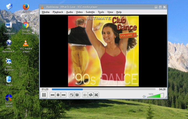Open the Help menu
188x119 pixels.
[x=119, y=12]
